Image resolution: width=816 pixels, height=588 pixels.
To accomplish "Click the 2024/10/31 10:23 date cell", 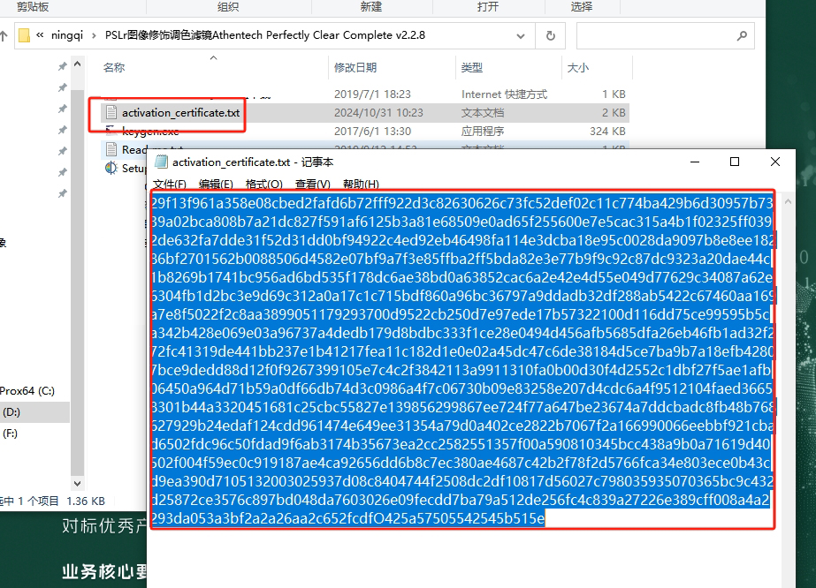I will click(x=378, y=113).
